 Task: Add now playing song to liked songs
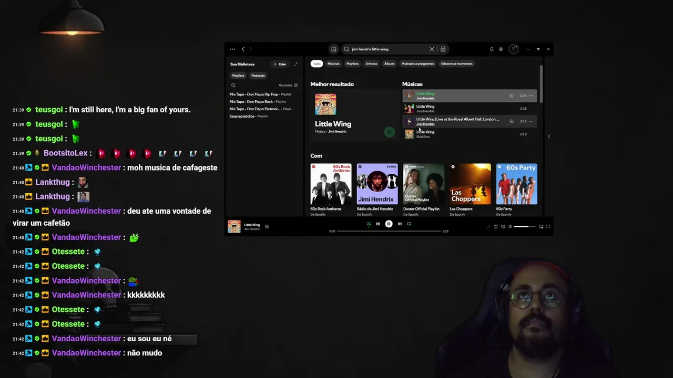point(267,227)
